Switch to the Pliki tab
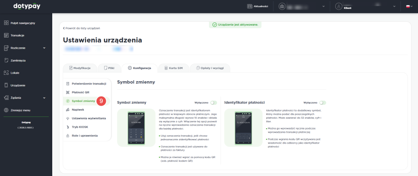The width and height of the screenshot is (418, 176). point(109,68)
